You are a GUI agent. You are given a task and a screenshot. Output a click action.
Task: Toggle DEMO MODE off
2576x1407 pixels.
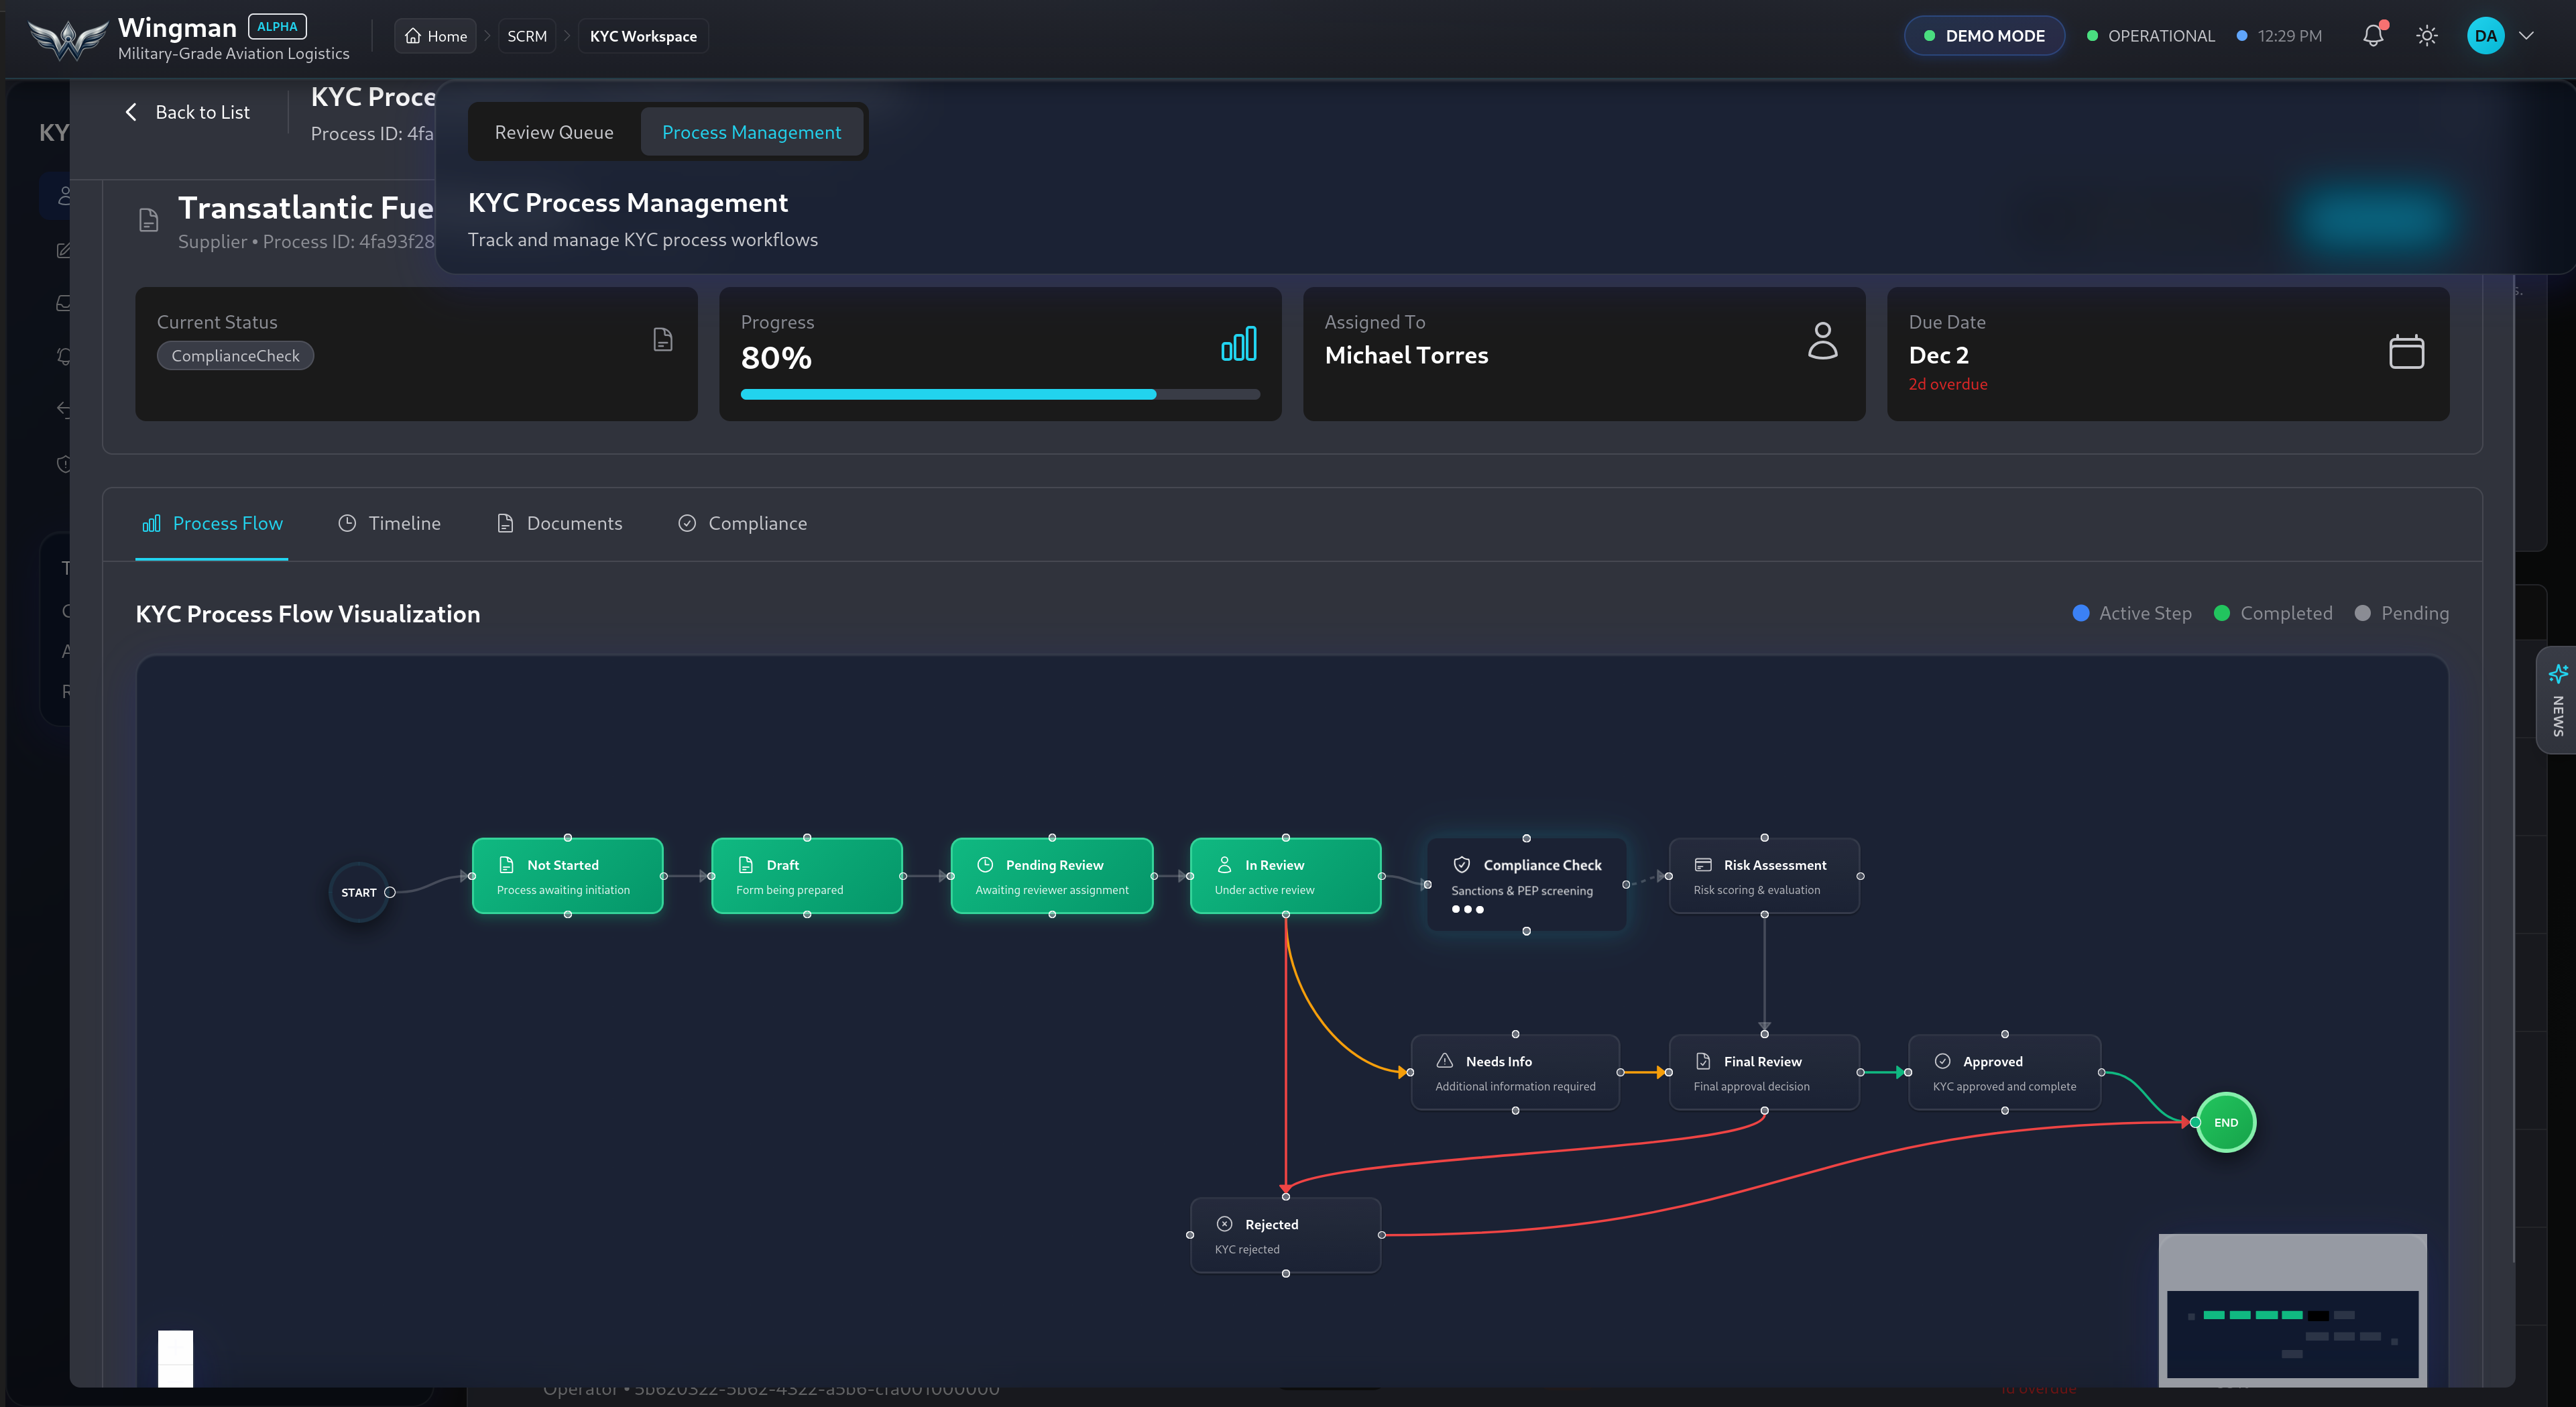pyautogui.click(x=1984, y=35)
